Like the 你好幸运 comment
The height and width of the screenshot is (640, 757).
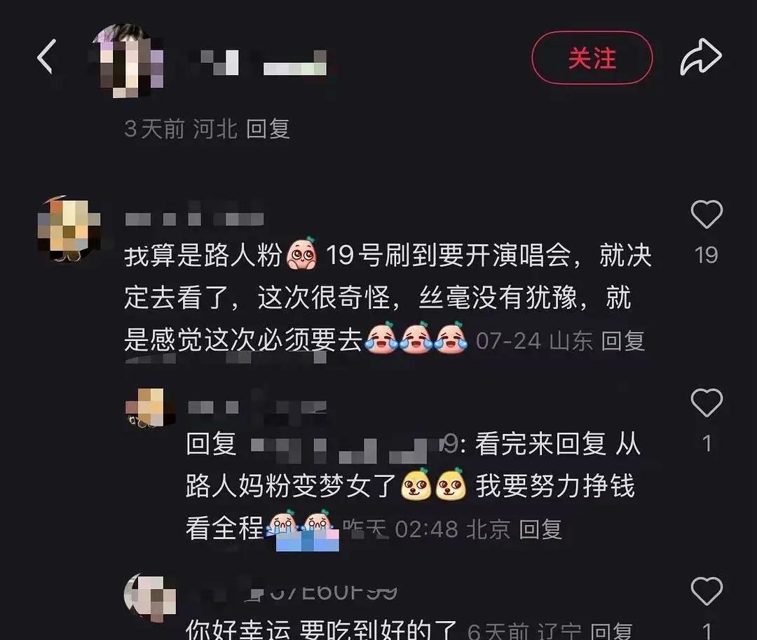coord(707,590)
